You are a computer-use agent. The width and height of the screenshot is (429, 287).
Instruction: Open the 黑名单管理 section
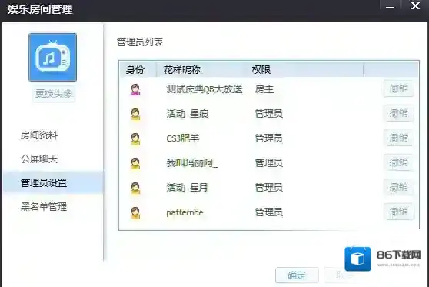[44, 206]
